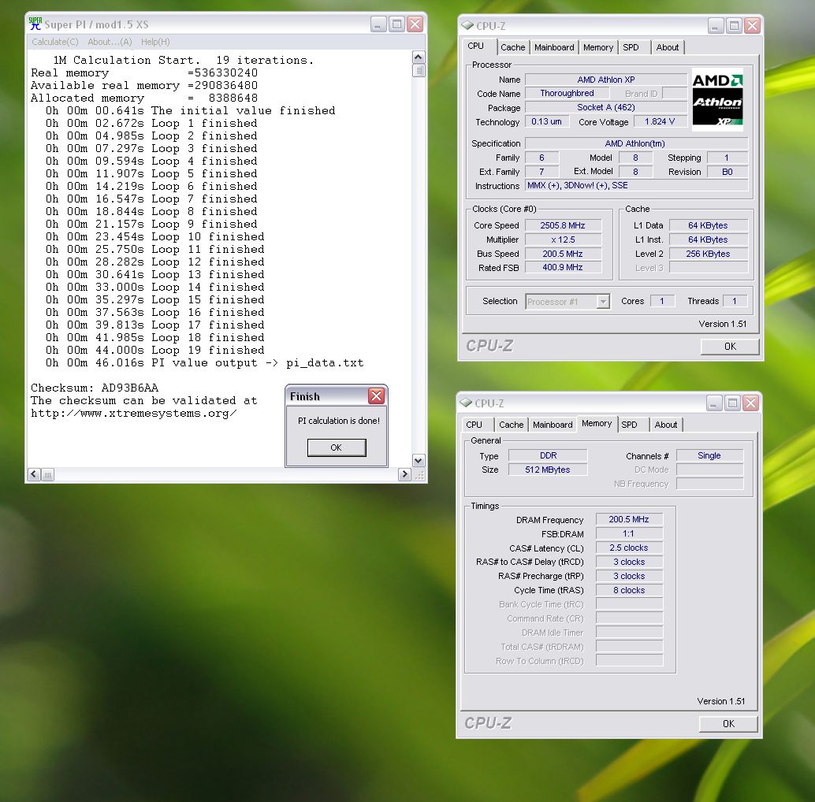Viewport: 815px width, 802px height.
Task: Click the Super PI scroll up arrow
Action: [419, 58]
